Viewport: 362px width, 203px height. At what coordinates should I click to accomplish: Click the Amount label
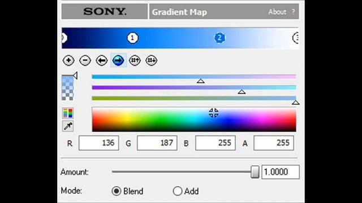[x=74, y=172]
